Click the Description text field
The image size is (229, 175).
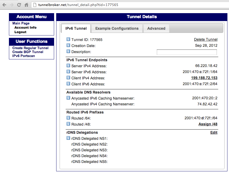pyautogui.click(x=187, y=52)
